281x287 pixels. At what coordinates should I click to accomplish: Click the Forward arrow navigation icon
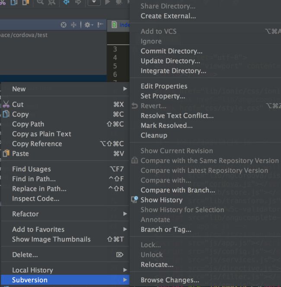click(78, 2)
